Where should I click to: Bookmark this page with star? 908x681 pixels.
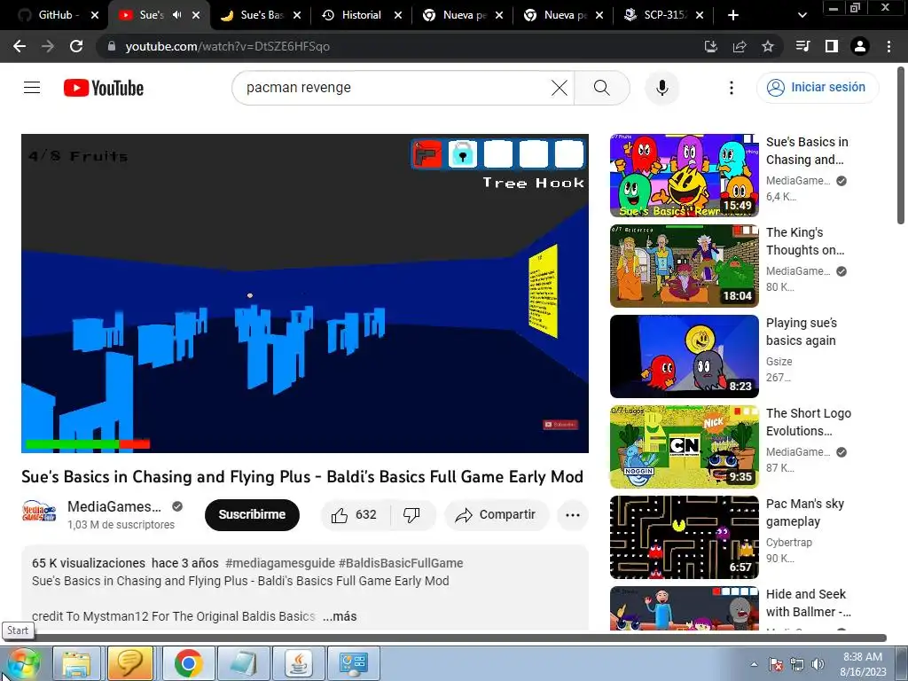click(x=768, y=46)
